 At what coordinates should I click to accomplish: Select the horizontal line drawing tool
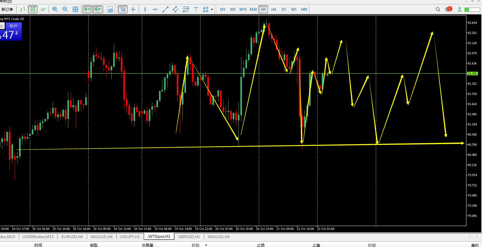coord(155,10)
